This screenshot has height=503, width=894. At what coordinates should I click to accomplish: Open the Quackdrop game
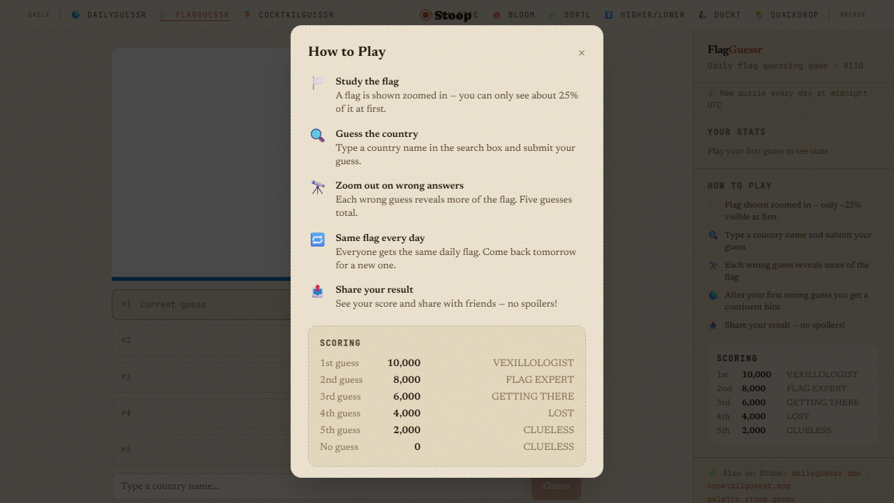pos(786,15)
